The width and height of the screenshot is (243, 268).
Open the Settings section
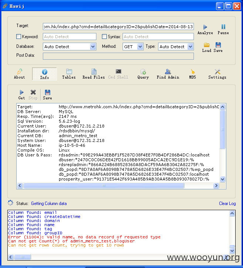pos(217,74)
